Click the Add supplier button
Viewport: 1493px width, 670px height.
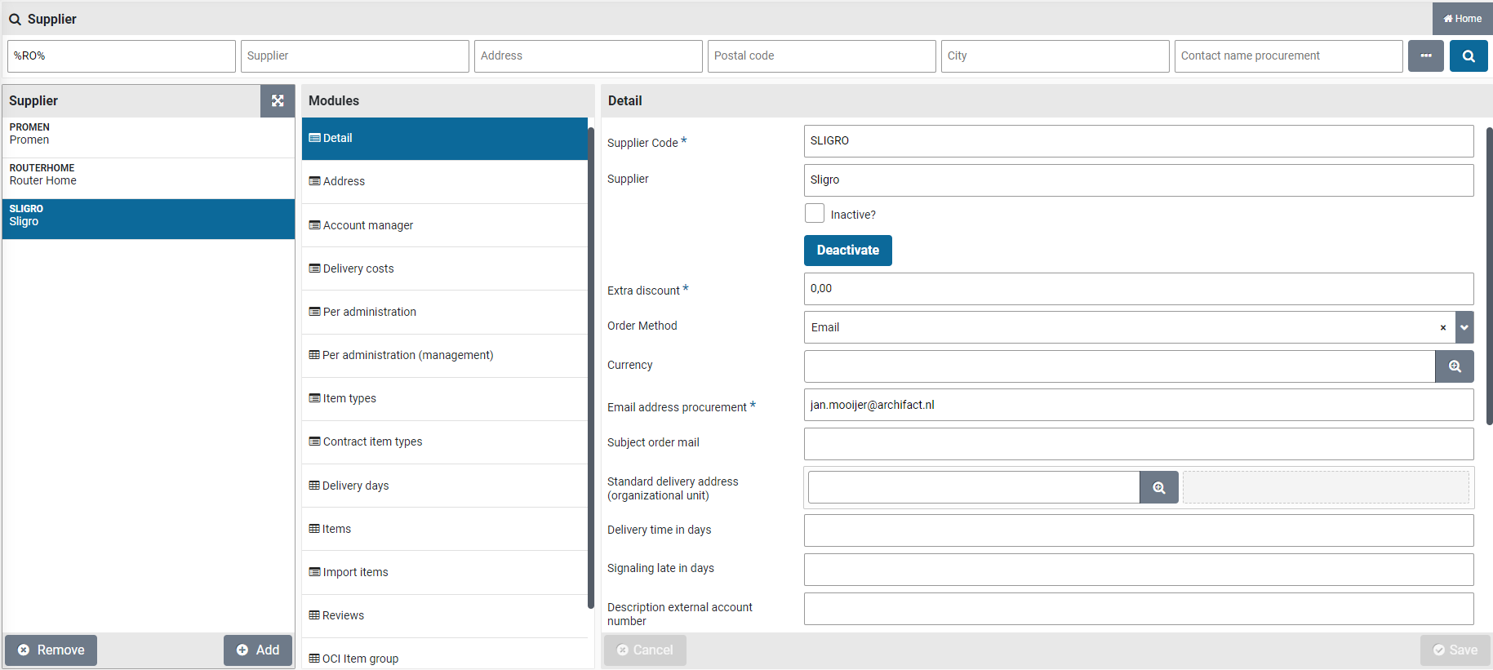258,650
